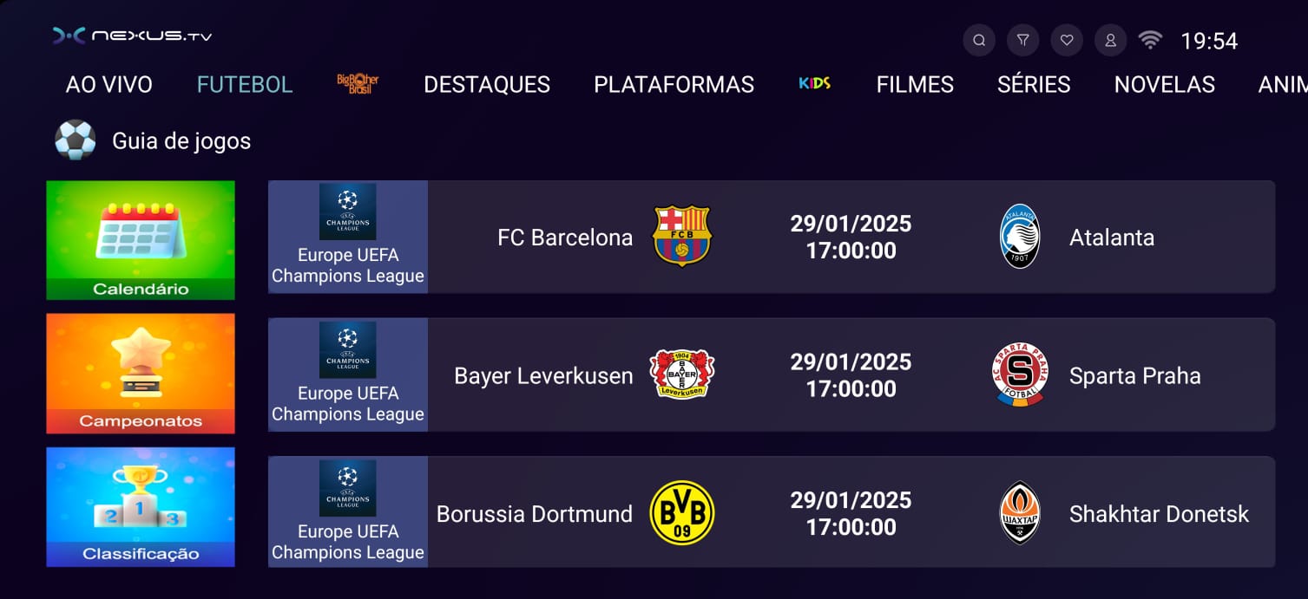The width and height of the screenshot is (1308, 599).
Task: Go to the FILMES tab
Action: pos(915,84)
